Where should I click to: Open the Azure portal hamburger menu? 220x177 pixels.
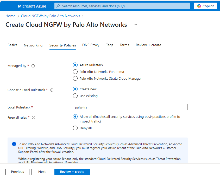(7, 6)
